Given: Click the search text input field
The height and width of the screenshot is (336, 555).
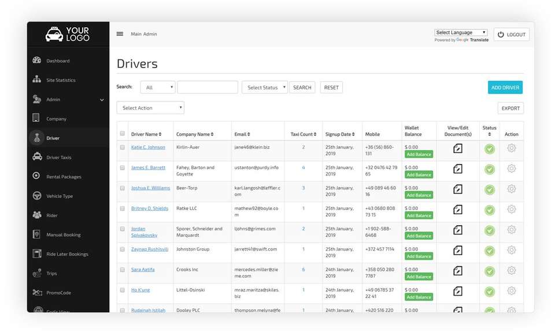Looking at the screenshot, I should pyautogui.click(x=208, y=88).
